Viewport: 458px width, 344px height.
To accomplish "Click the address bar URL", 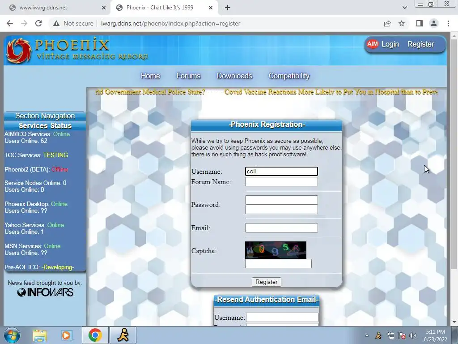I will point(170,23).
